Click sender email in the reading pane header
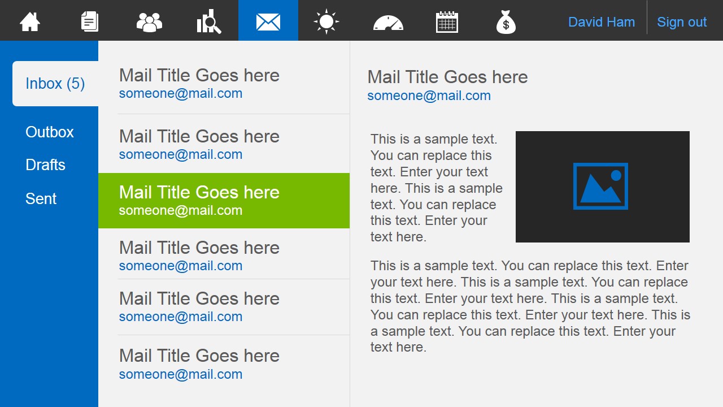This screenshot has height=407, width=723. (x=429, y=96)
